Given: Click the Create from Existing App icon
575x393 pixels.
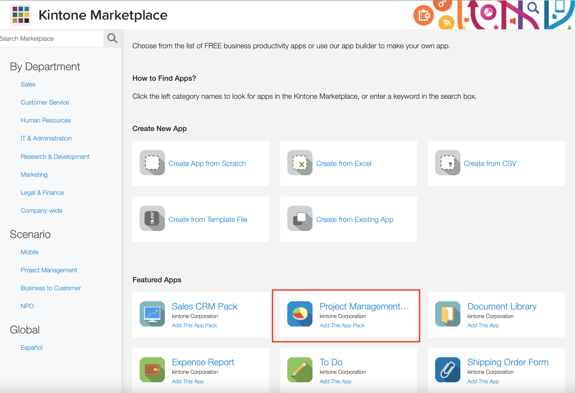Looking at the screenshot, I should pos(300,219).
